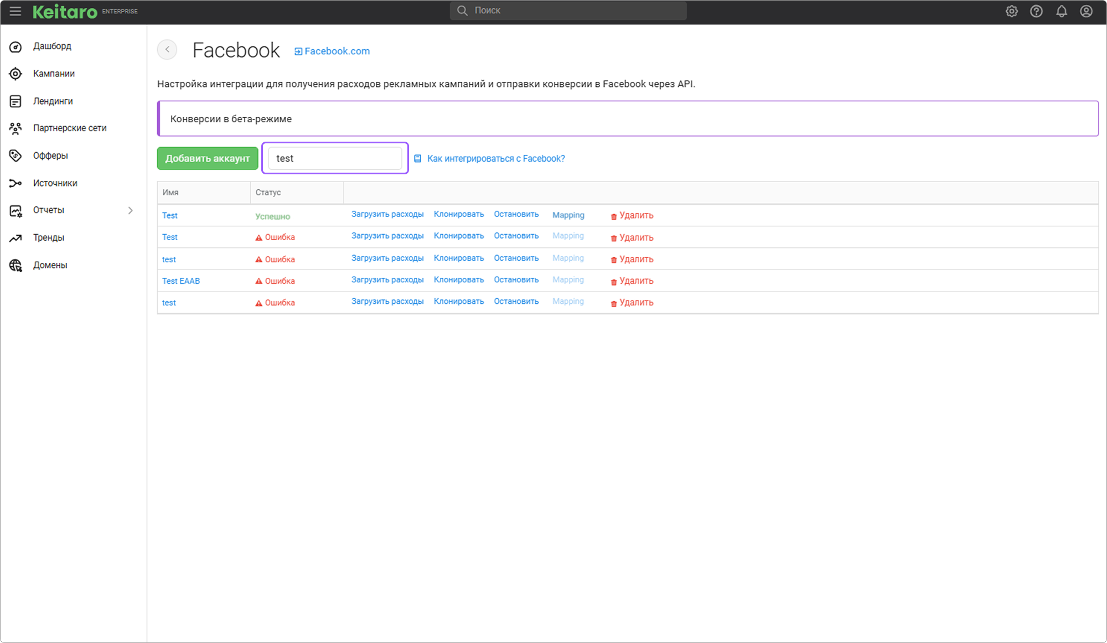Click the Партнерские сети people icon
The image size is (1107, 643).
pos(15,128)
